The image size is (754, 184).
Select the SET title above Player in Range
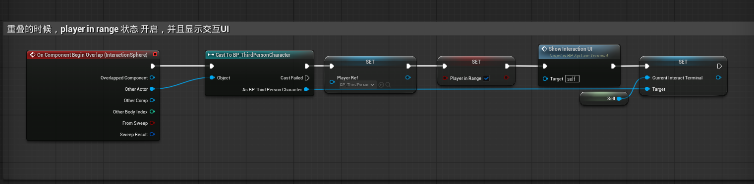476,62
